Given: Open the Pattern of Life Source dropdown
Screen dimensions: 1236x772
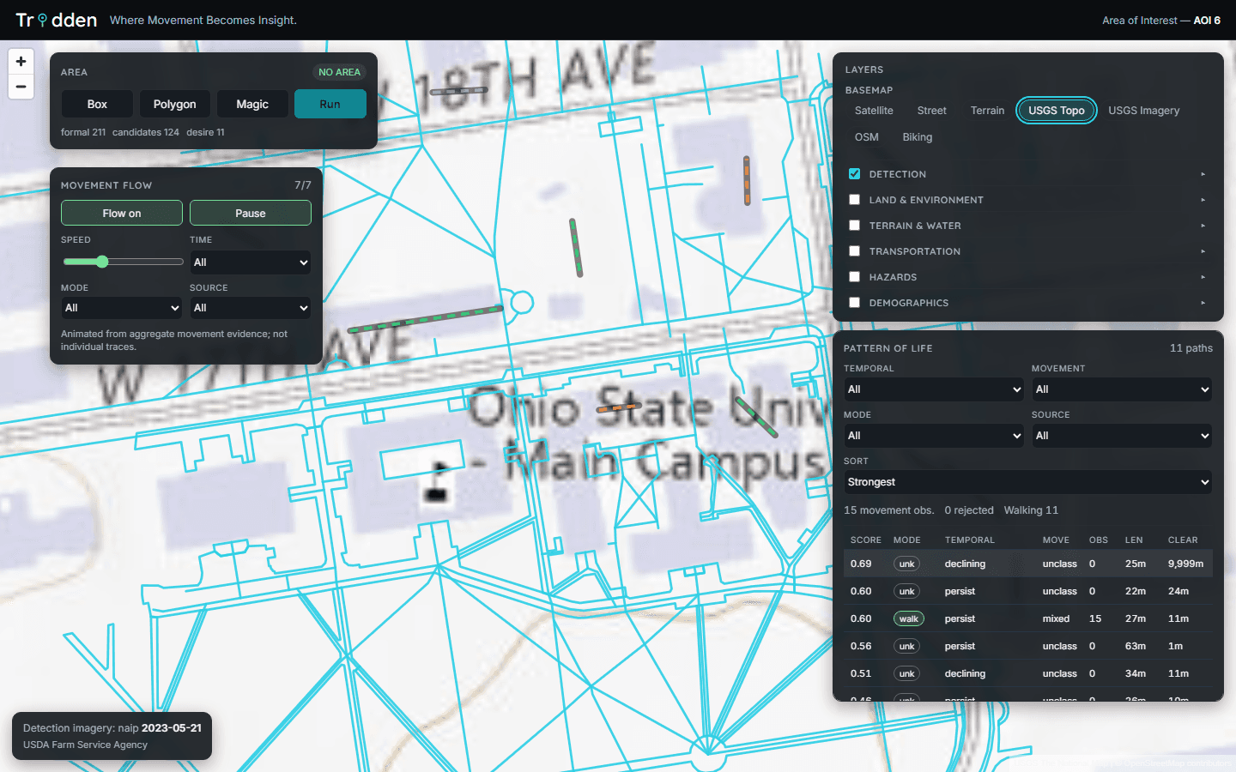Looking at the screenshot, I should tap(1122, 436).
